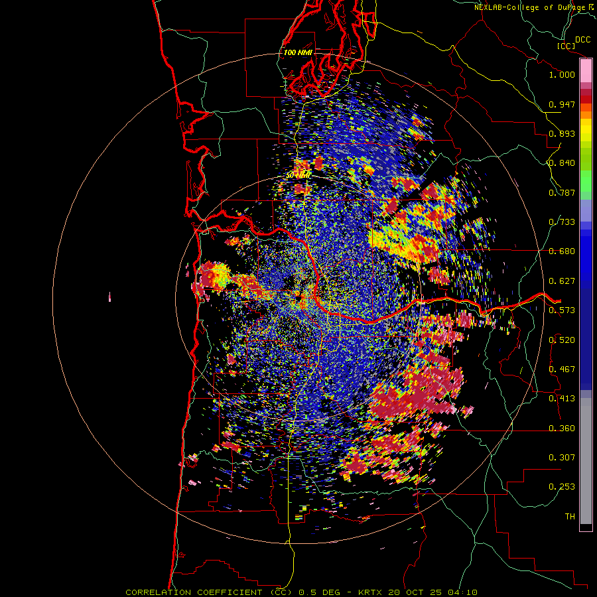Select the 0.947 scale value

(x=562, y=104)
